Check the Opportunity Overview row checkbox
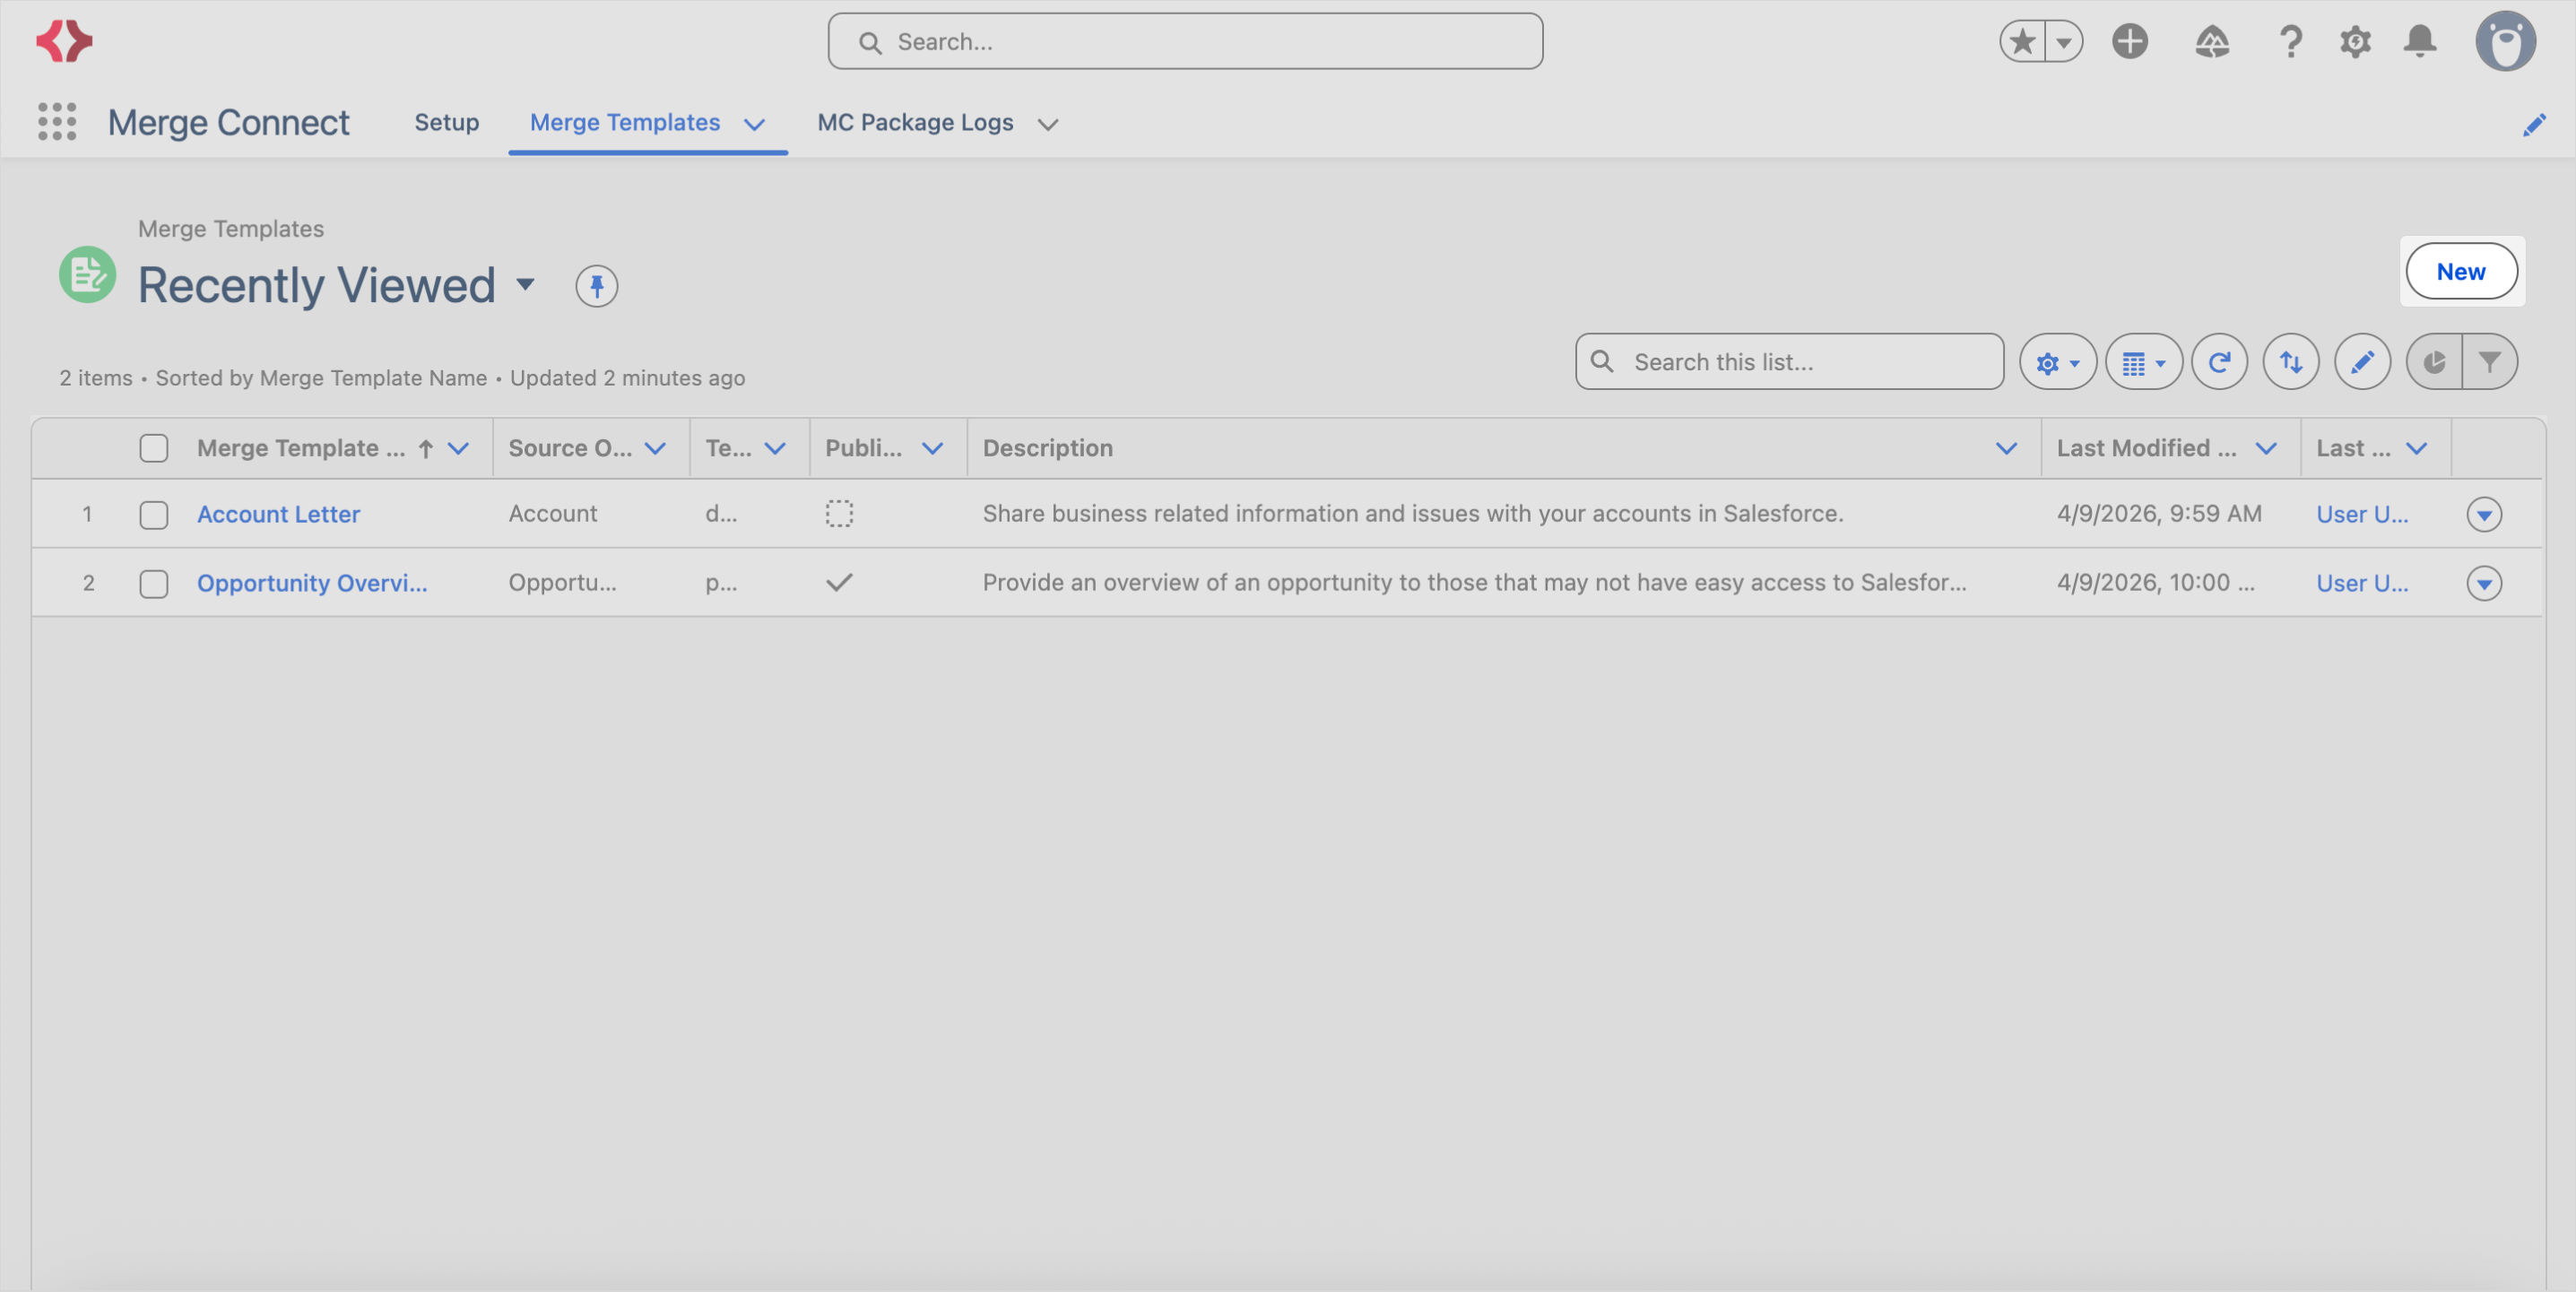This screenshot has height=1292, width=2576. 154,584
